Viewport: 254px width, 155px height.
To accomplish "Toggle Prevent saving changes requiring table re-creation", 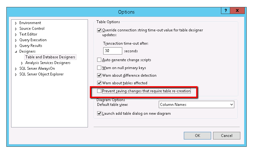I will click(x=99, y=91).
